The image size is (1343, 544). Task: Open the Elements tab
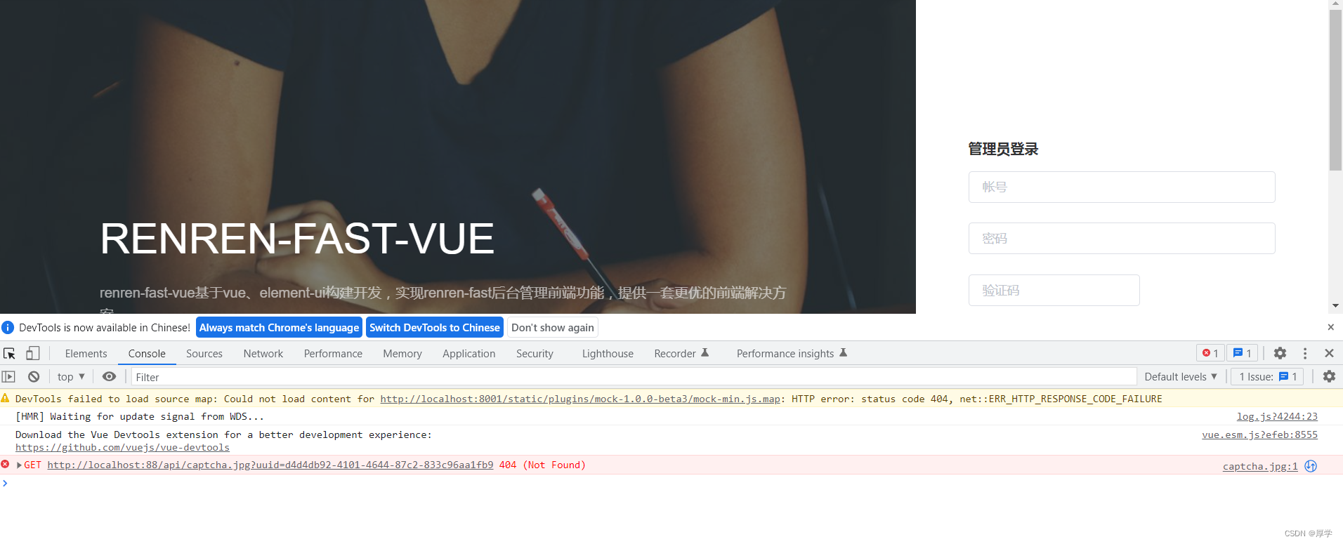tap(86, 354)
